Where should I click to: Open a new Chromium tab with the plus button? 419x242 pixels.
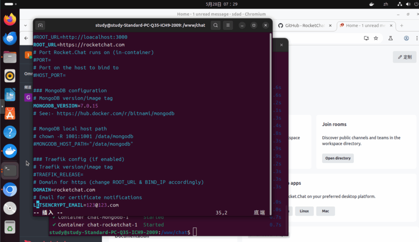pos(402,26)
